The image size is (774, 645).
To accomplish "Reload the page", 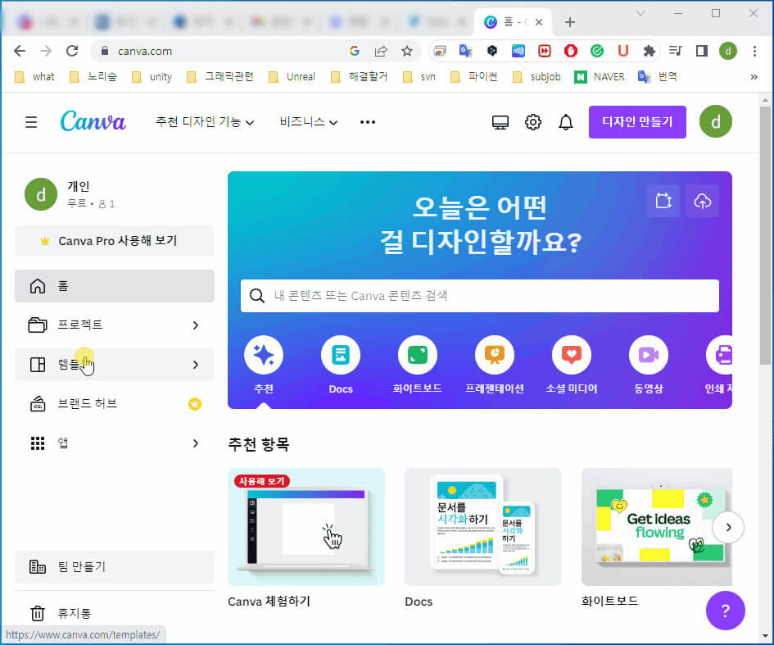I will coord(72,50).
